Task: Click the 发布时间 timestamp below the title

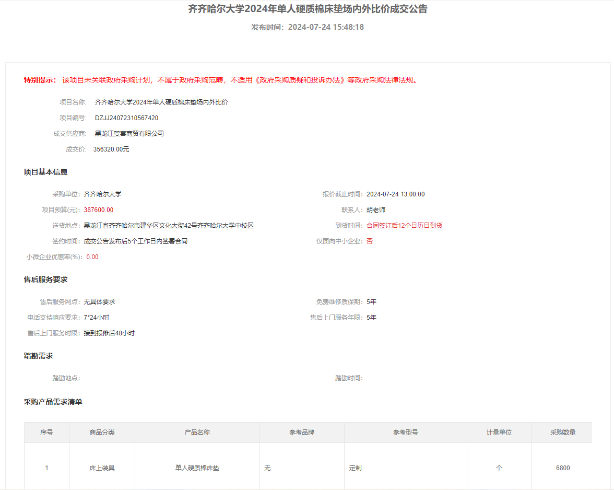Action: click(x=308, y=27)
